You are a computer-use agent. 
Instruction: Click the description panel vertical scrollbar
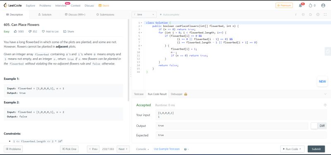tap(128, 60)
